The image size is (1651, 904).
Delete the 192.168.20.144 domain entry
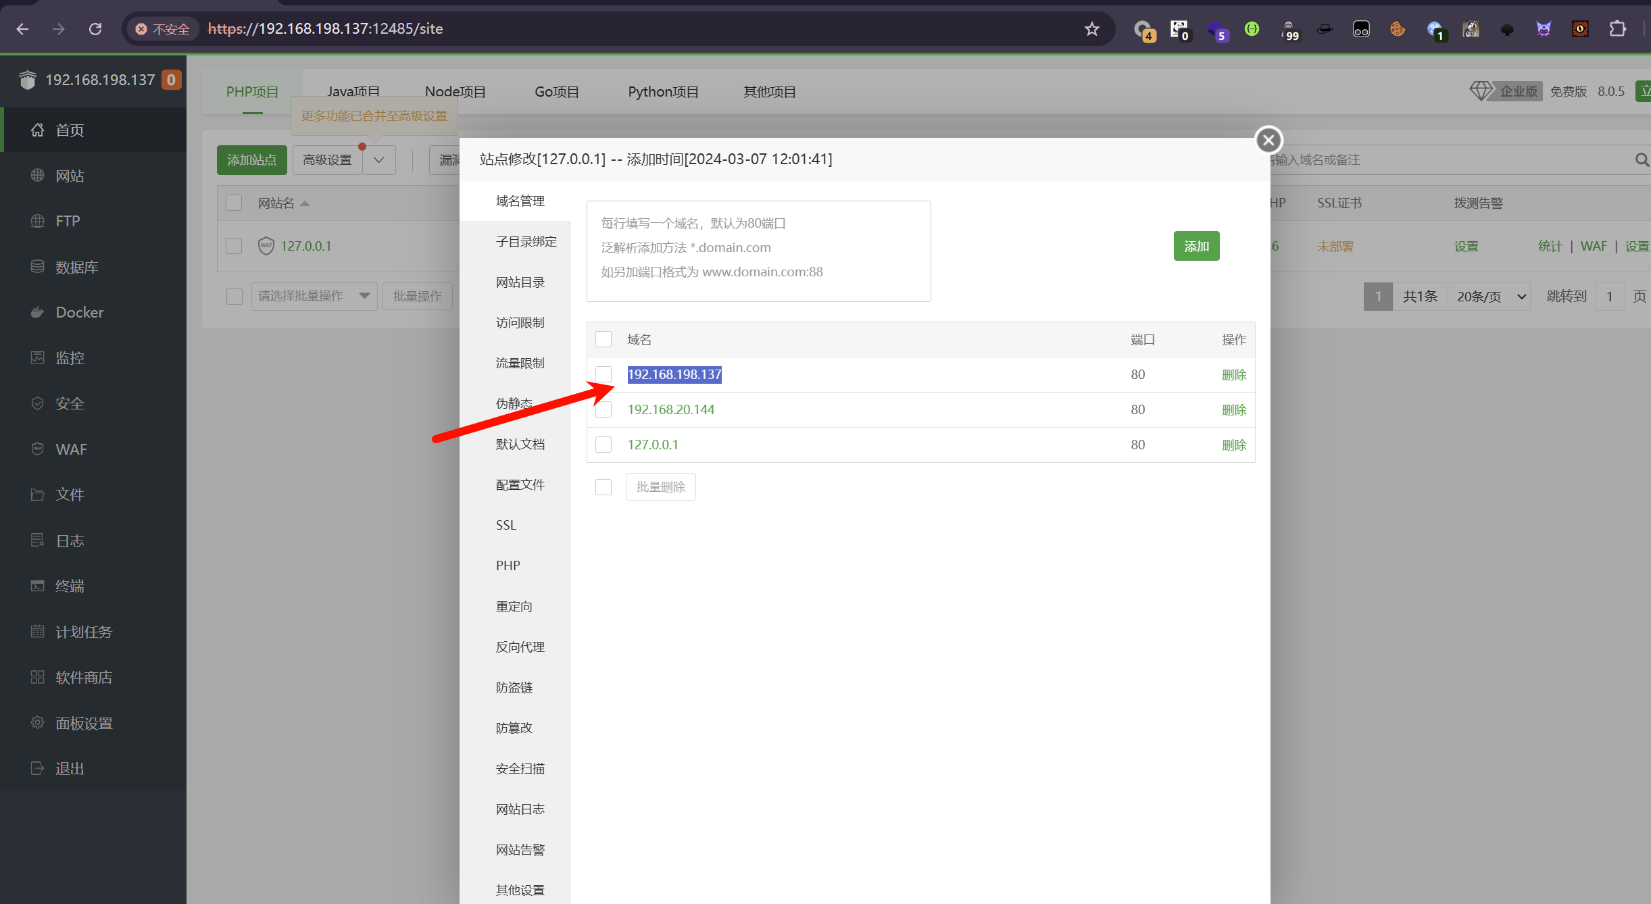pos(1233,409)
